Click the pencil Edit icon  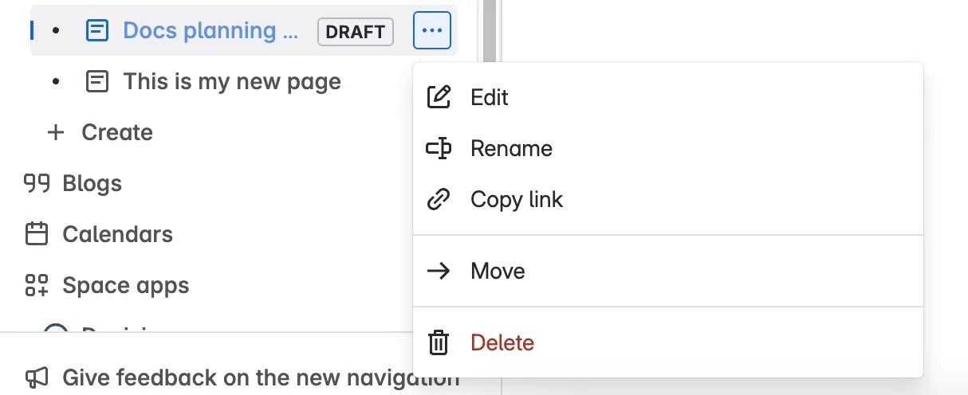pos(439,97)
